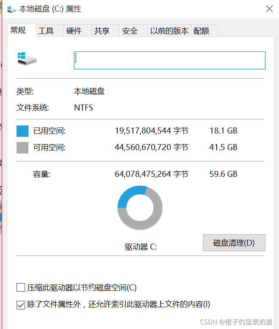This screenshot has height=329, width=279.
Task: Click the 磁盘清理(D) button
Action: [x=234, y=243]
